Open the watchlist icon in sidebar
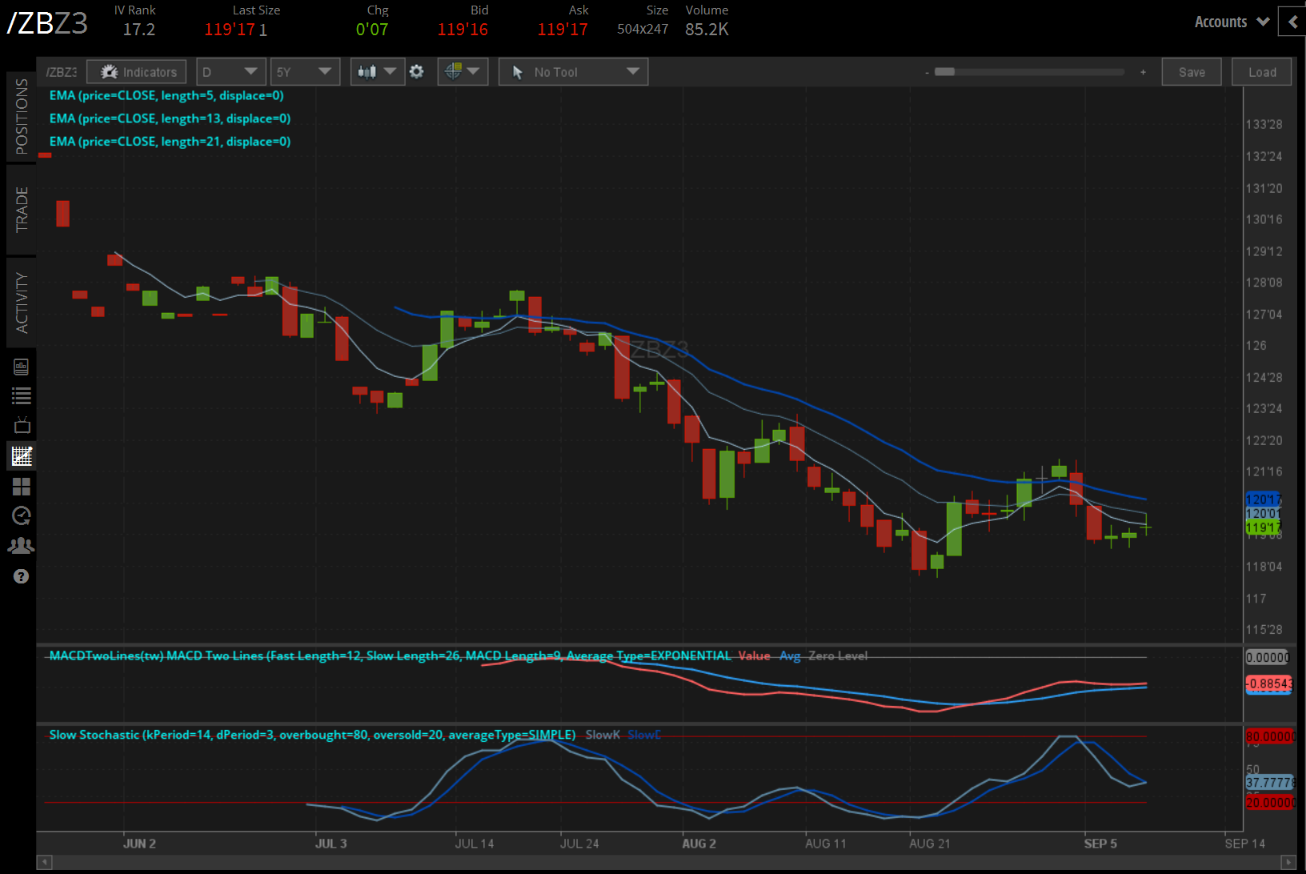Viewport: 1306px width, 874px height. click(x=22, y=395)
